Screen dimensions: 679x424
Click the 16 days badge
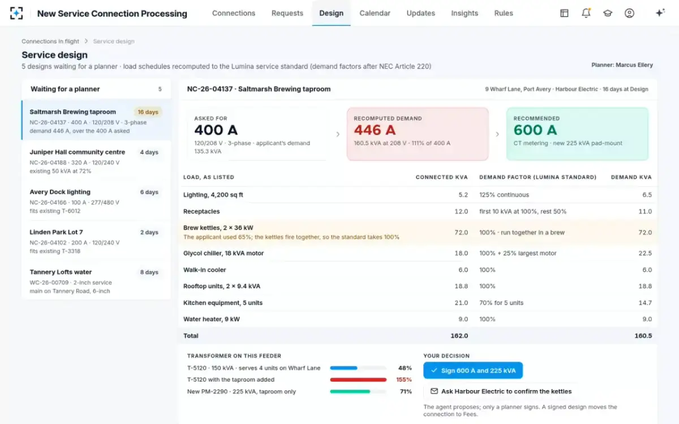[148, 112]
